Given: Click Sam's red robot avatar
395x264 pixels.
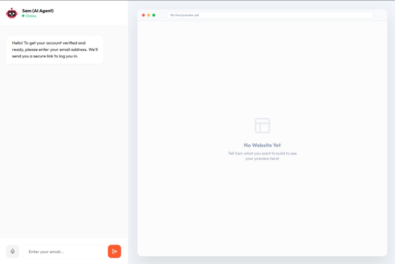Looking at the screenshot, I should 12,13.
